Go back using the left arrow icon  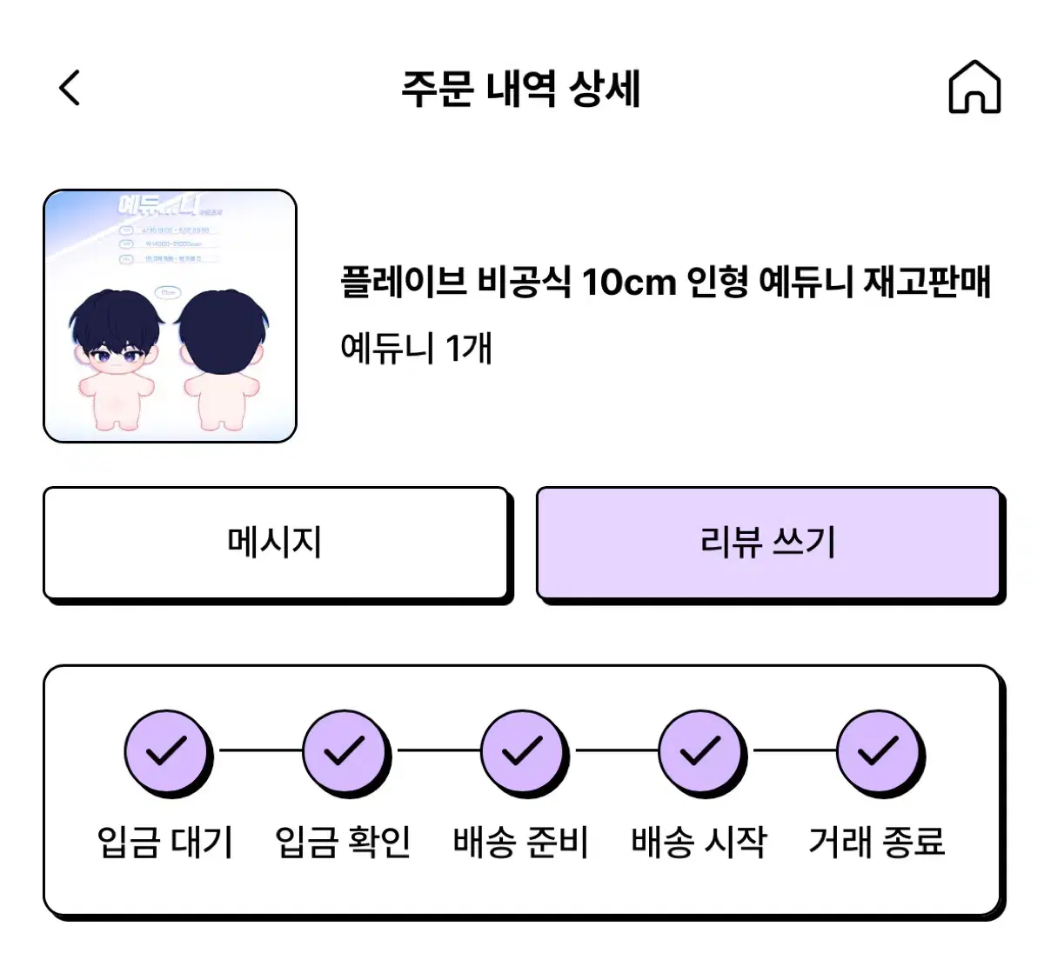tap(70, 88)
